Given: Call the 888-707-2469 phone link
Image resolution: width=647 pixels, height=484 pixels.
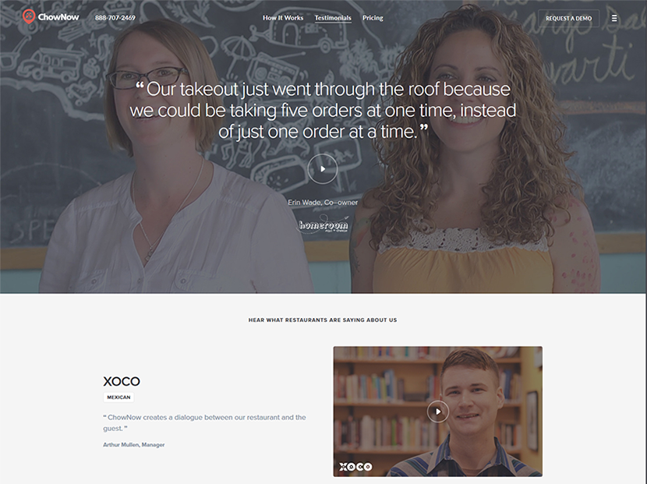Looking at the screenshot, I should pyautogui.click(x=115, y=18).
